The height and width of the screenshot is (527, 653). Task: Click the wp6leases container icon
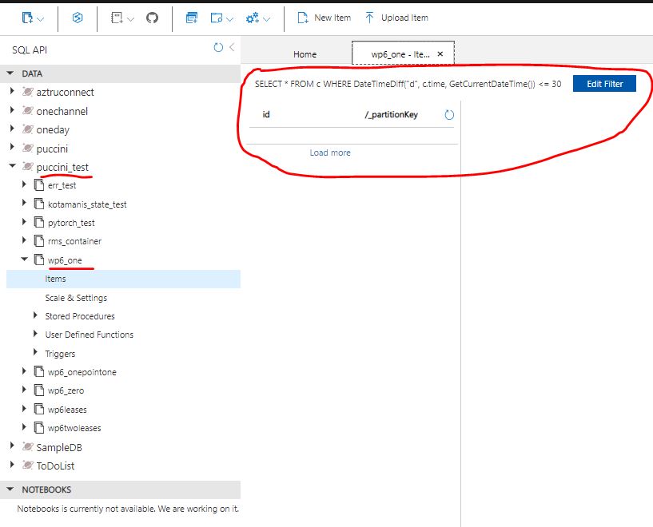point(38,409)
